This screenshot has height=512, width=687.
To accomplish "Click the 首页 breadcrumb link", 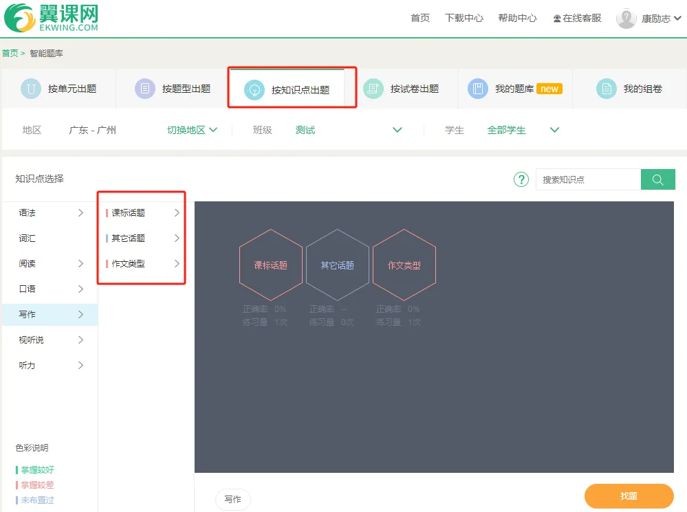I will point(10,54).
